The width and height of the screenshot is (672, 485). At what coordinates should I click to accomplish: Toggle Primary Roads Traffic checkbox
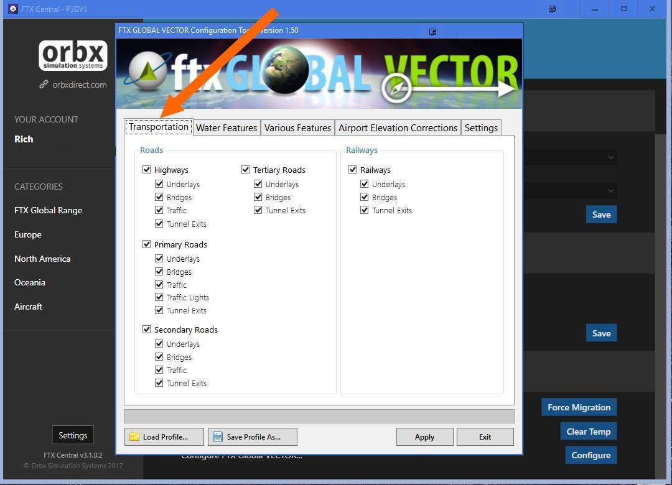coord(159,285)
